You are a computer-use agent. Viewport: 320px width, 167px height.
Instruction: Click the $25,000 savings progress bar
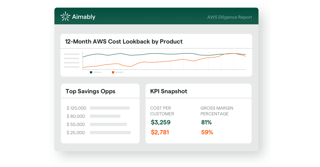(x=110, y=133)
